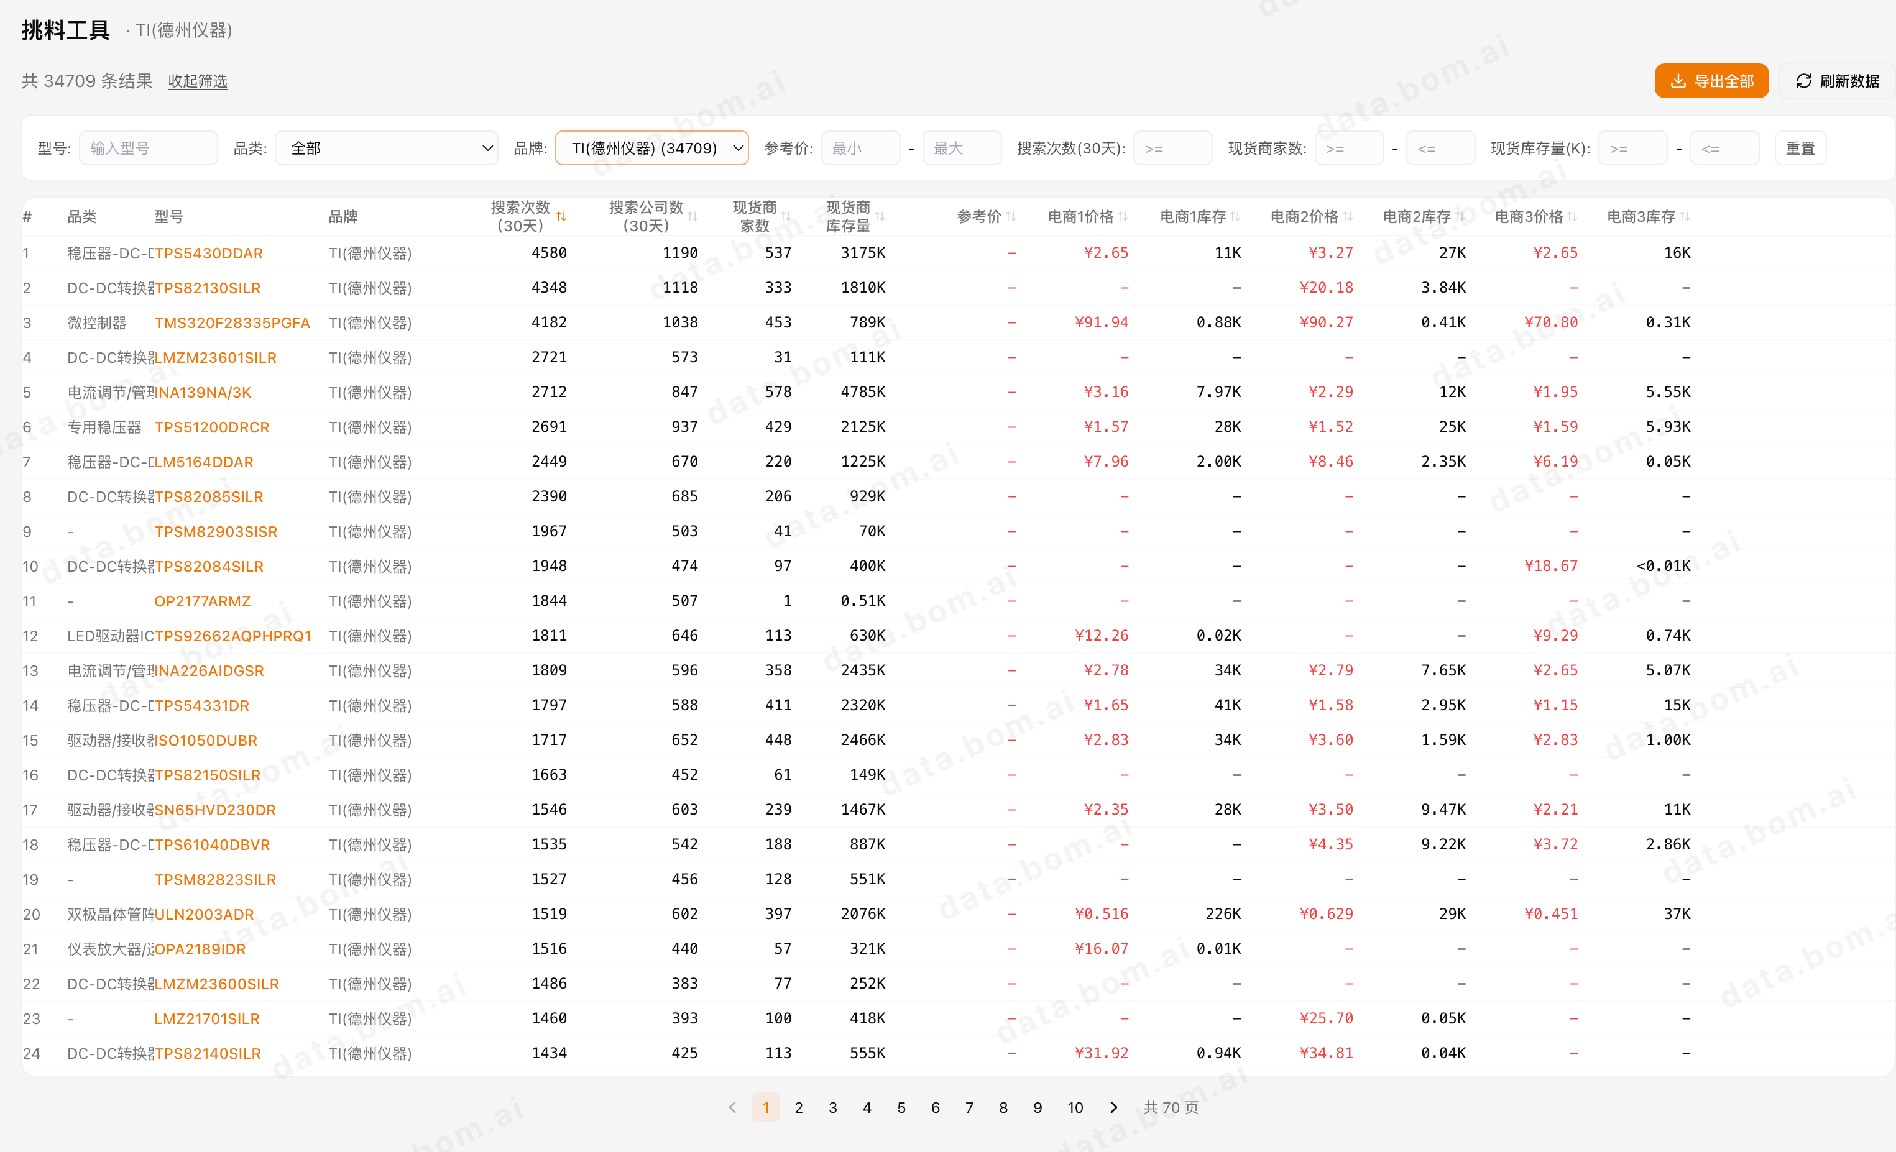
Task: Open the 品牌 TI(德州仪器) dropdown
Action: pos(651,149)
